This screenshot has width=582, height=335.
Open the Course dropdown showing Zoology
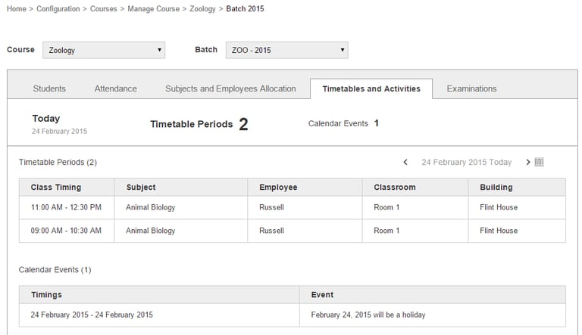tap(104, 51)
